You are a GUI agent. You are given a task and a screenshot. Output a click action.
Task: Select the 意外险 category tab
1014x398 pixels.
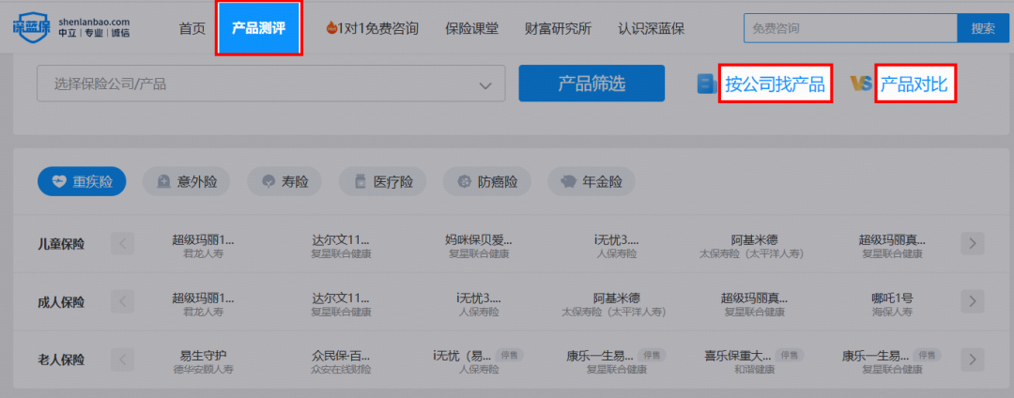tap(186, 182)
